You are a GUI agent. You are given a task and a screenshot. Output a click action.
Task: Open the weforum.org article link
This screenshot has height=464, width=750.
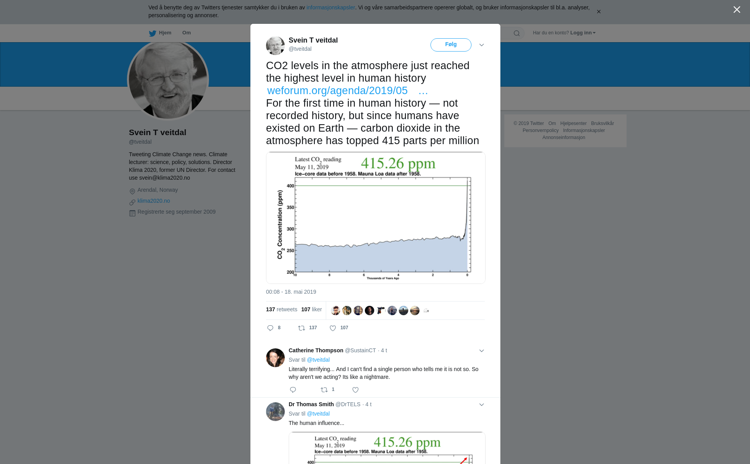click(x=337, y=91)
